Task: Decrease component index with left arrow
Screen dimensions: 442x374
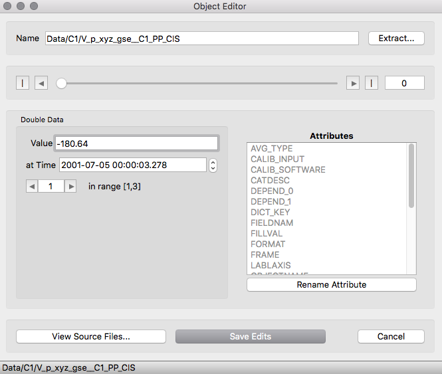Action: (32, 187)
